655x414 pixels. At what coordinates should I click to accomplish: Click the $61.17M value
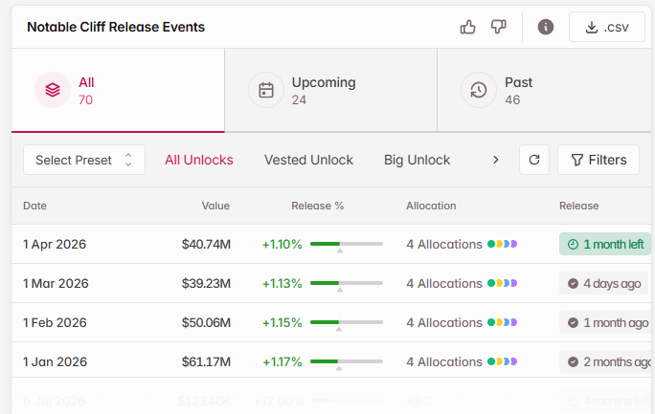click(206, 361)
